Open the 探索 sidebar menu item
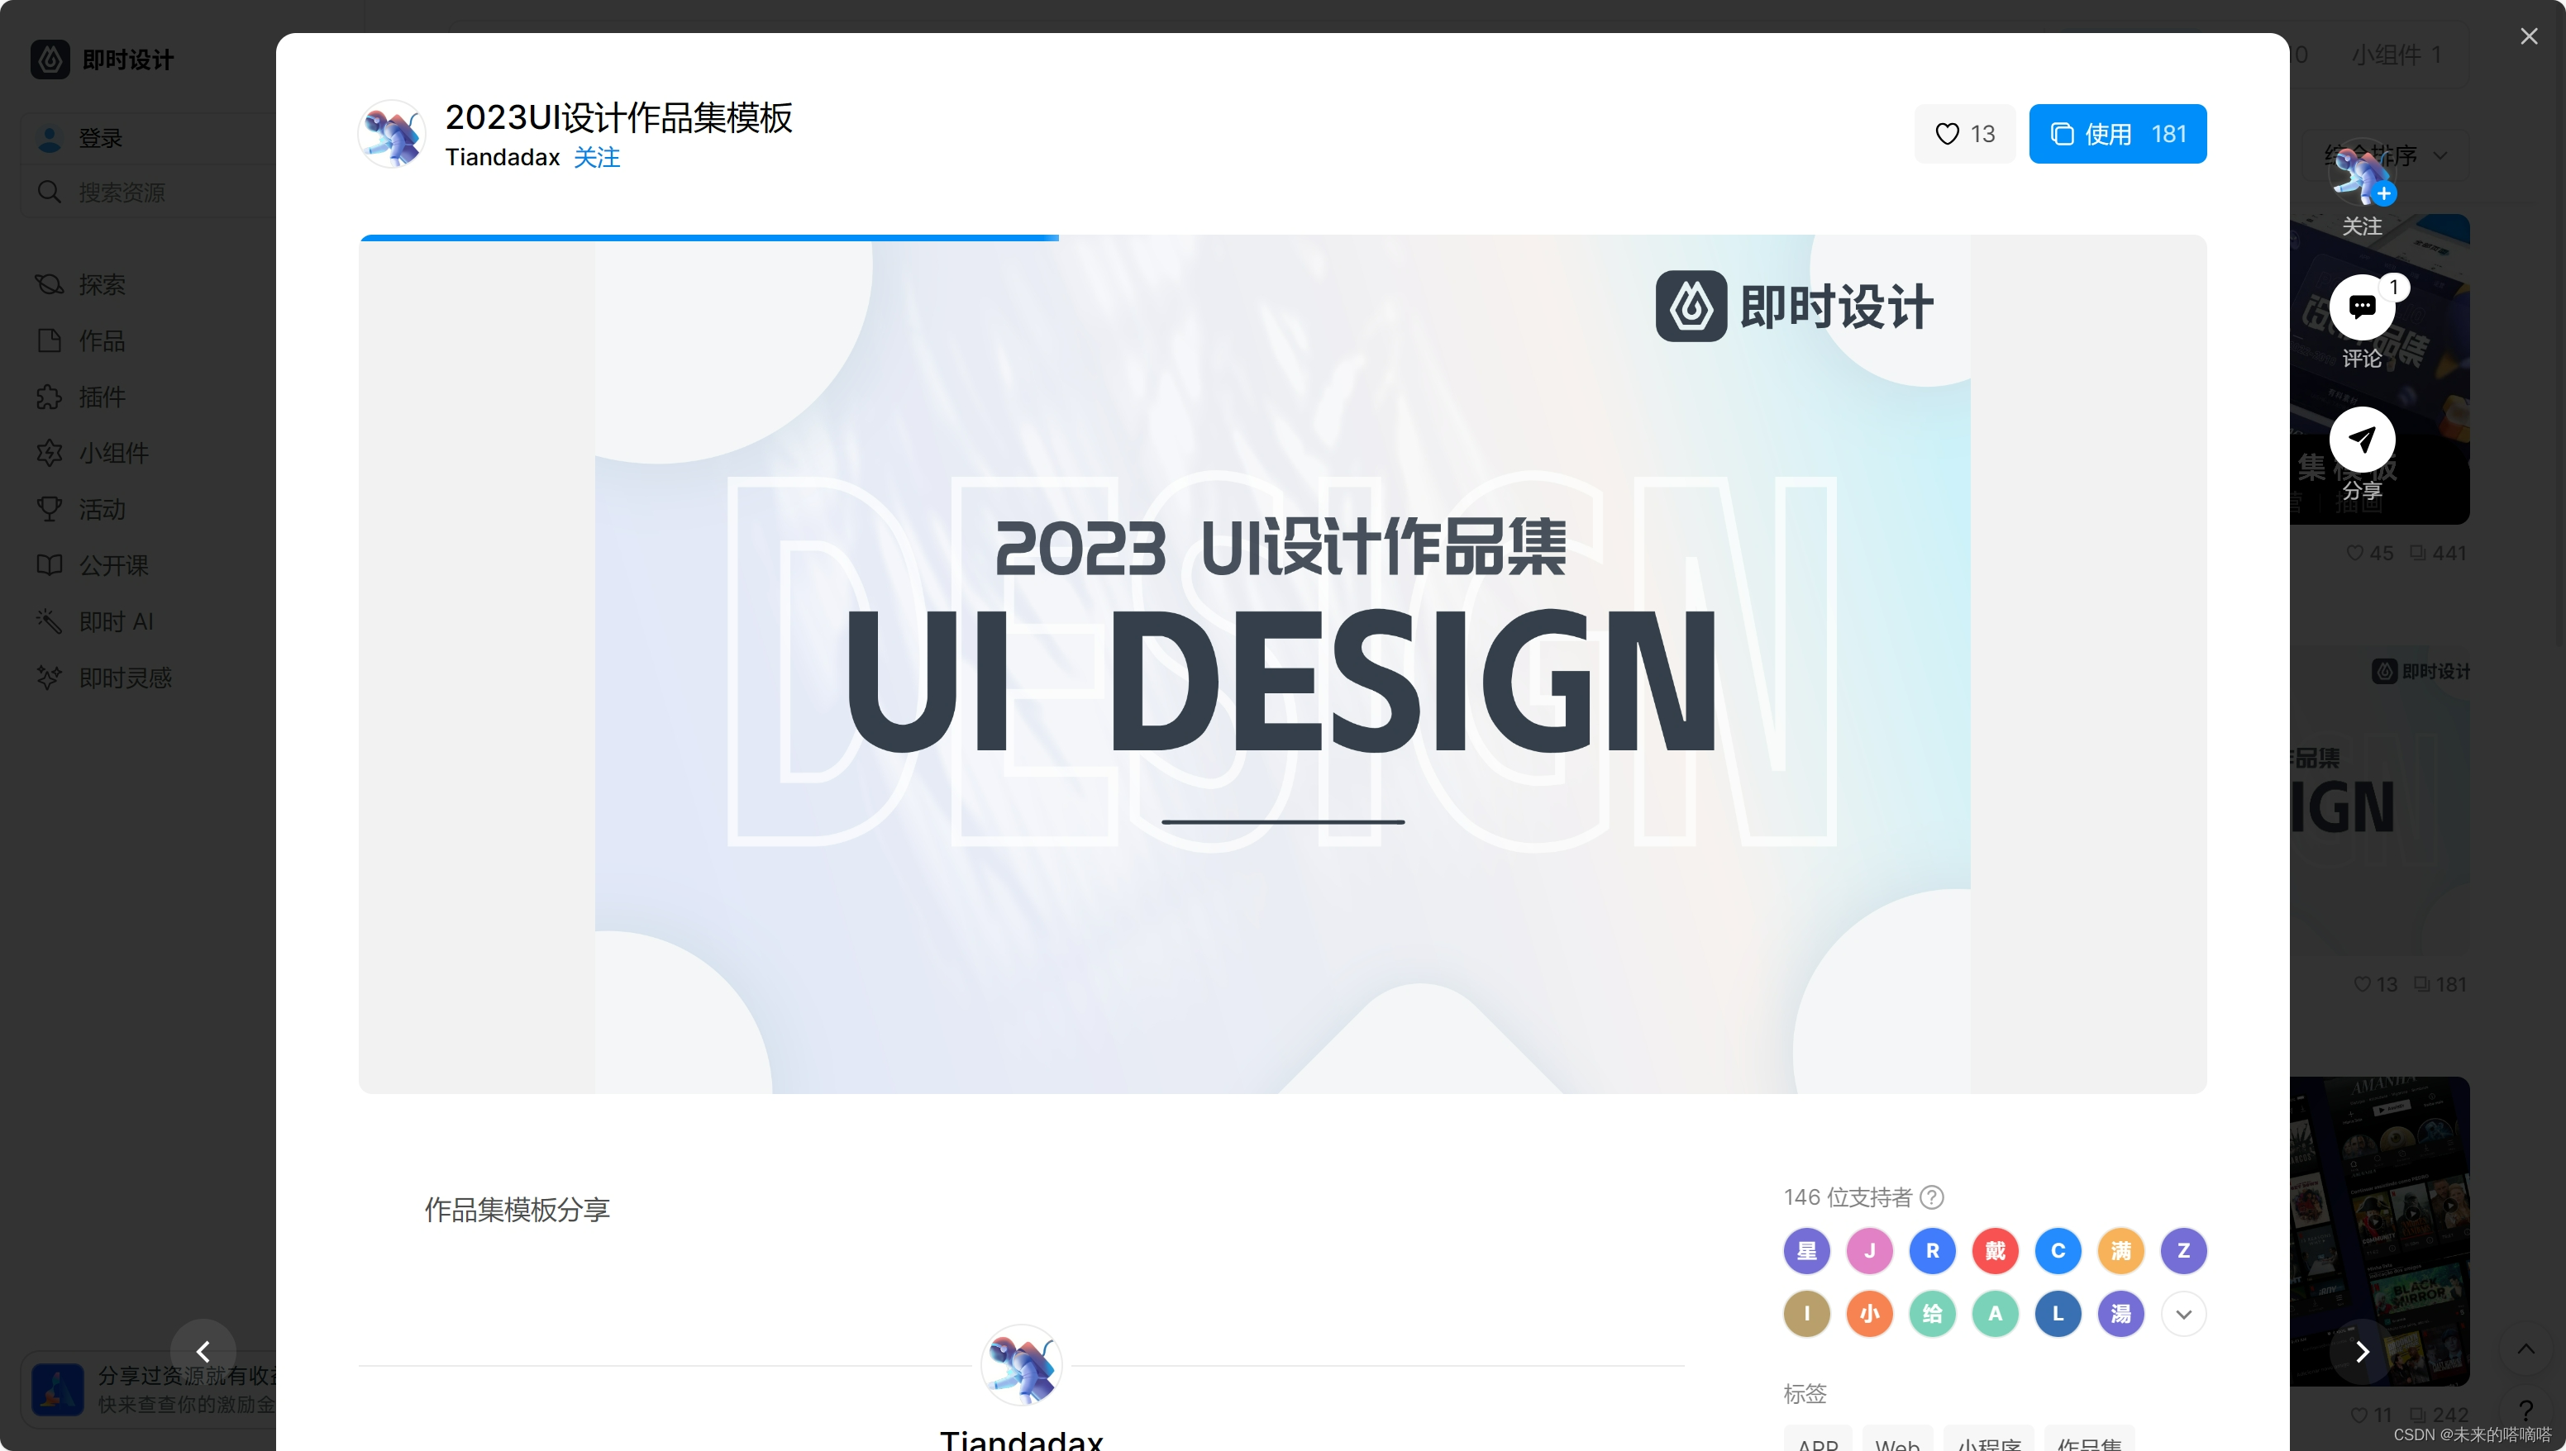The width and height of the screenshot is (2566, 1451). 102,284
